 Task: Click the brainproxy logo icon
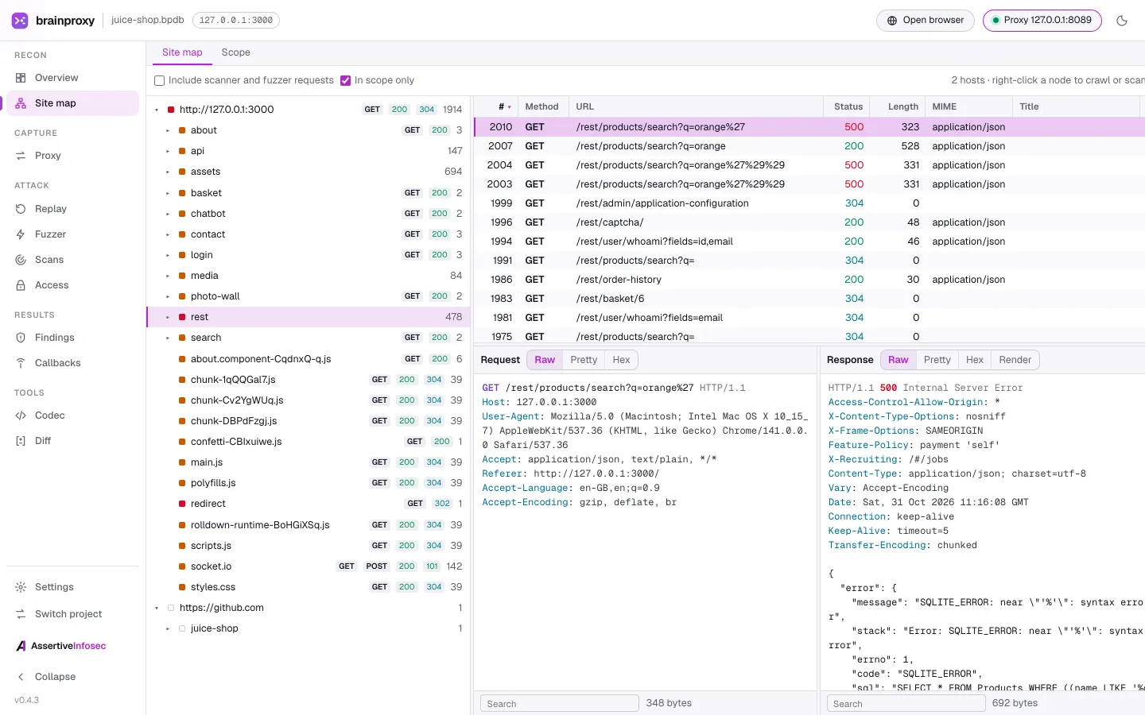[20, 21]
